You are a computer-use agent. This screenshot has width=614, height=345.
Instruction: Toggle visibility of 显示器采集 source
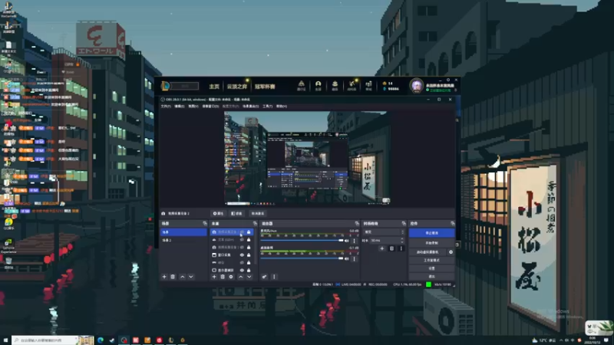[242, 271]
